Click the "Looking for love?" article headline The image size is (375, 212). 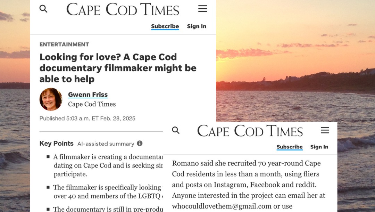click(x=118, y=68)
